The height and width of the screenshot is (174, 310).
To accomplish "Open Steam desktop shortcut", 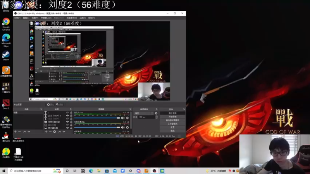I will [x=6, y=56].
